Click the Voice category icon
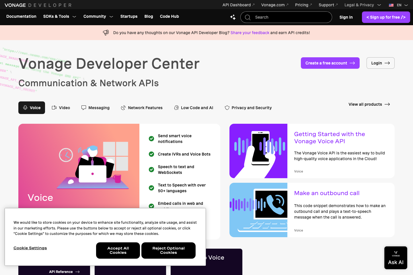The height and width of the screenshot is (275, 413). click(x=26, y=107)
